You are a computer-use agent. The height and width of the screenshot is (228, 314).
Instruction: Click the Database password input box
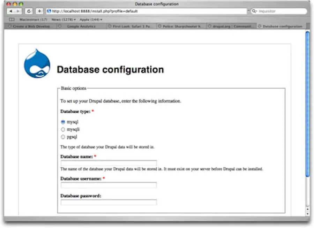tap(109, 202)
